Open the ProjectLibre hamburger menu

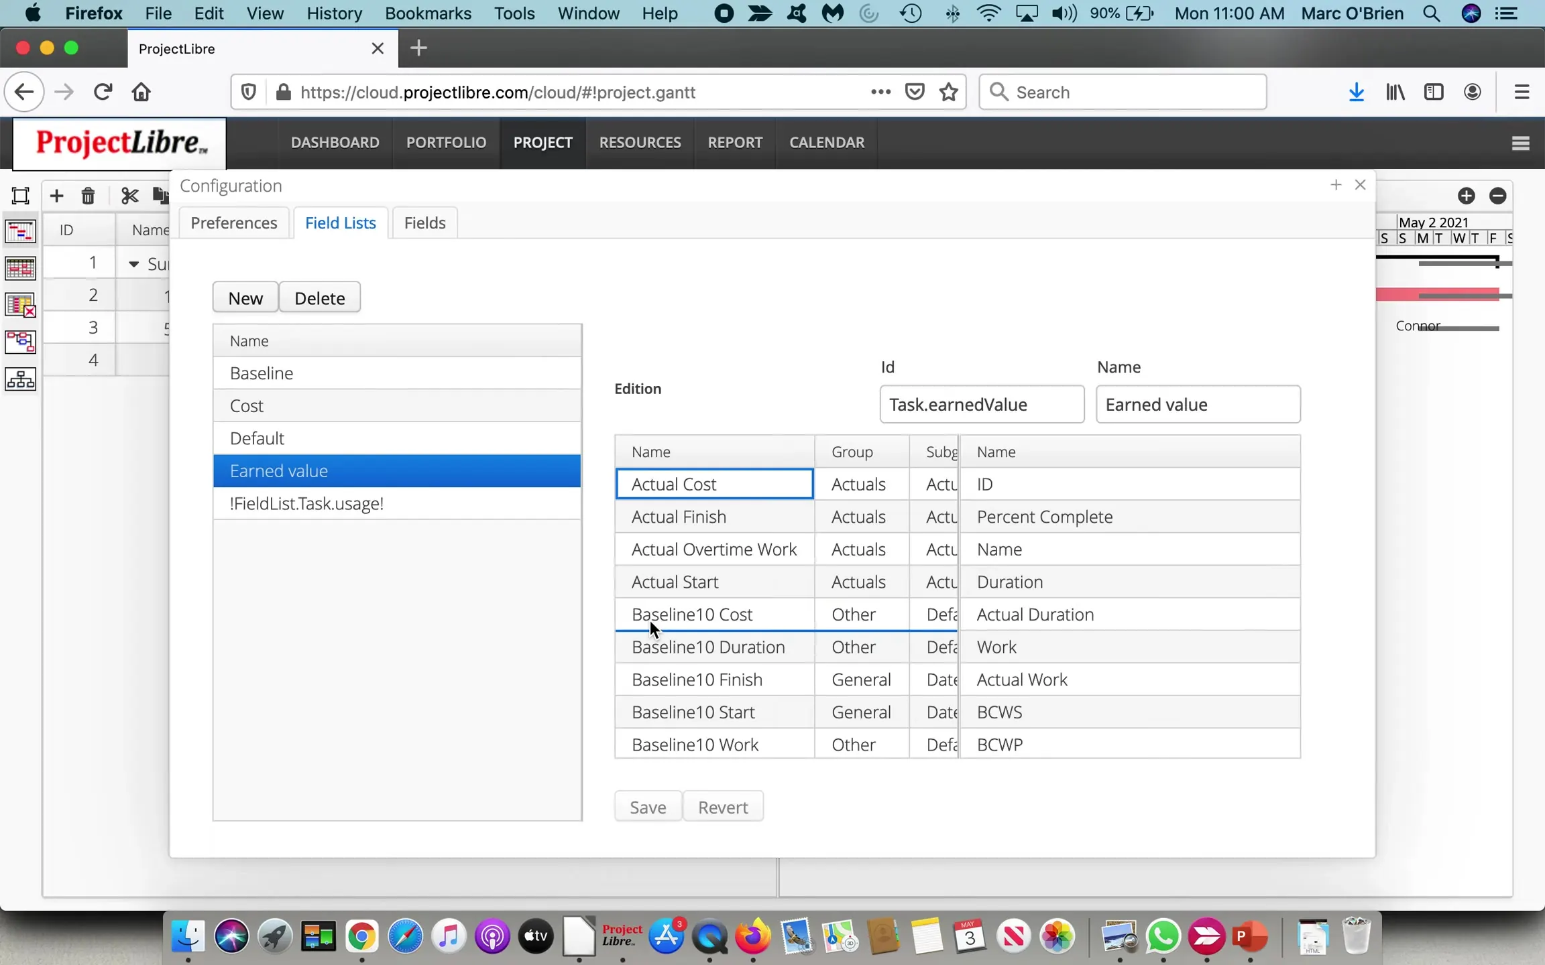click(x=1520, y=143)
